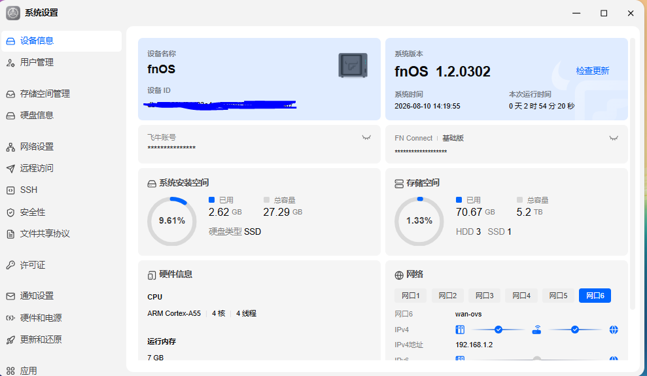Viewport: 647px width, 376px height.
Task: Click the 系统设置 app logo icon
Action: point(13,13)
